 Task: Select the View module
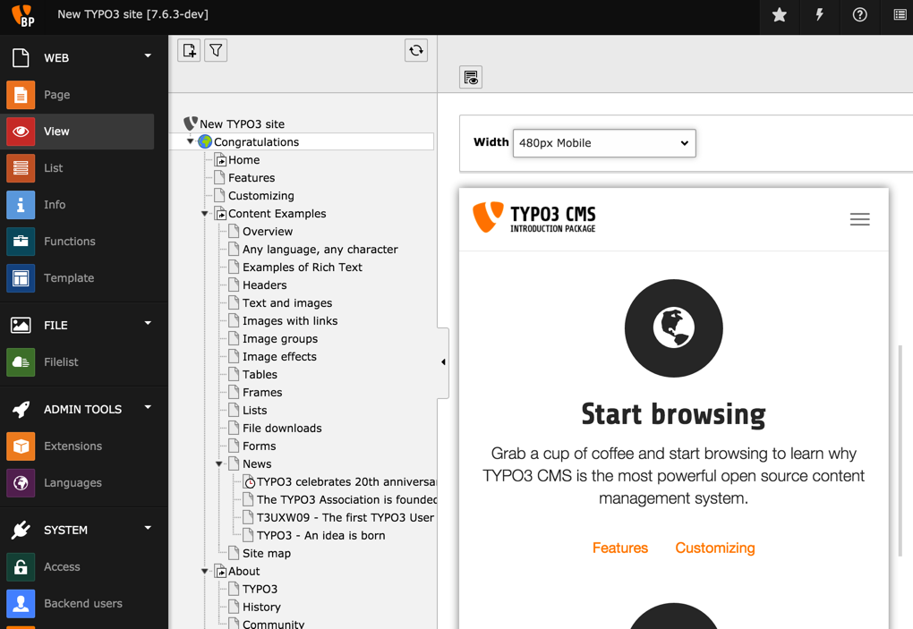[x=78, y=132]
